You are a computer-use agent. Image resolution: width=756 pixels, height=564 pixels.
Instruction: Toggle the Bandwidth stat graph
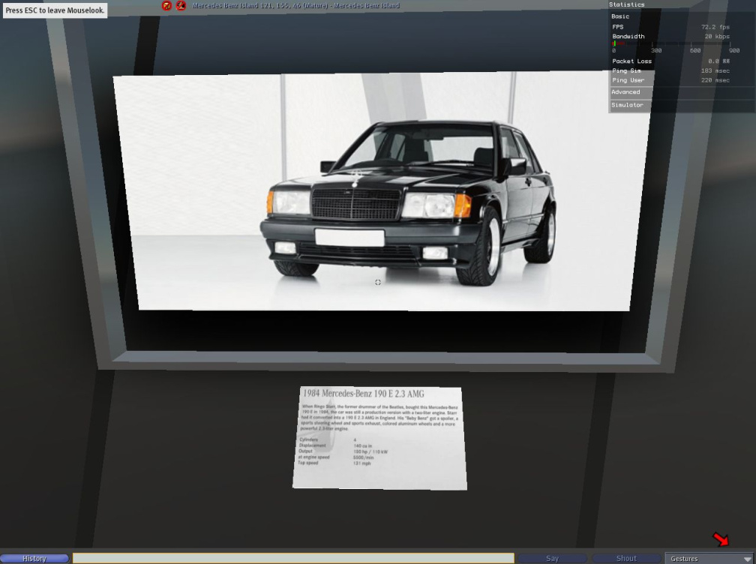(x=628, y=36)
